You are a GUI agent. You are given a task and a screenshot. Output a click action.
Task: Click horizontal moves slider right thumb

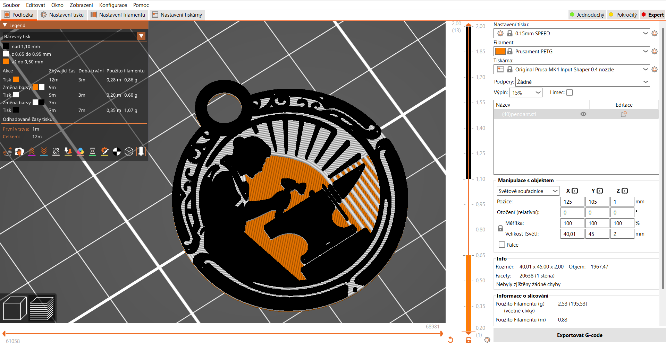click(x=441, y=334)
